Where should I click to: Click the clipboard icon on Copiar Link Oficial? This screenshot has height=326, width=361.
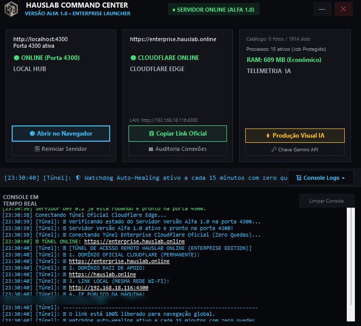coord(151,134)
